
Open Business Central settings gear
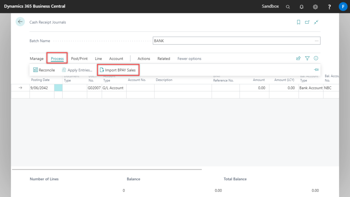(x=315, y=6)
